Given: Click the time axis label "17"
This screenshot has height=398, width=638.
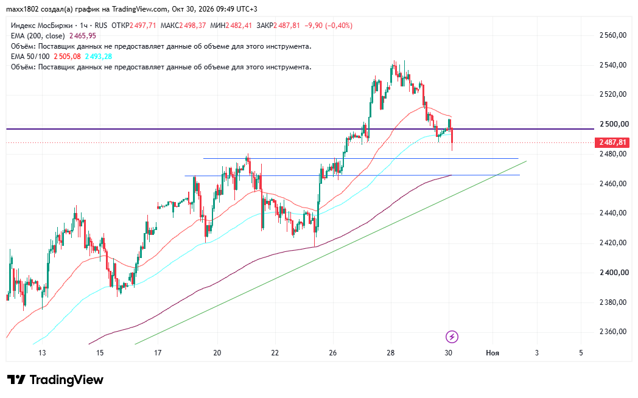Looking at the screenshot, I should (x=158, y=353).
